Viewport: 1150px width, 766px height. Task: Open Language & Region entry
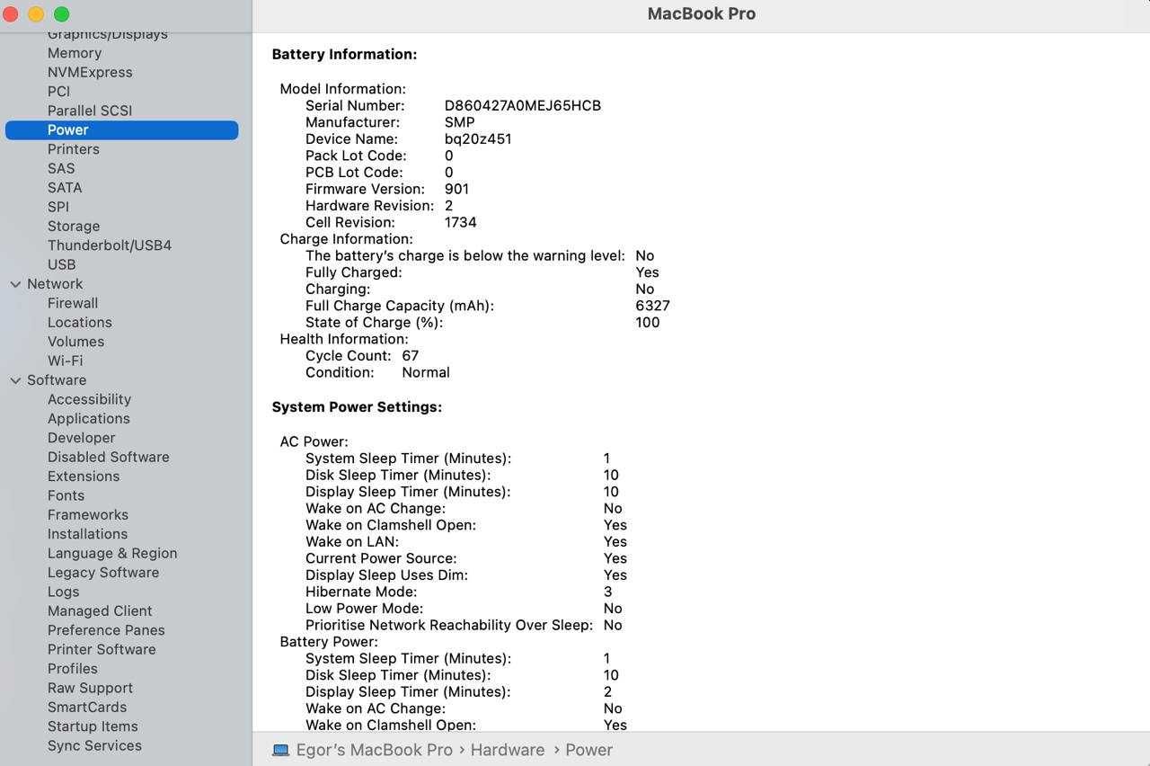pyautogui.click(x=112, y=554)
